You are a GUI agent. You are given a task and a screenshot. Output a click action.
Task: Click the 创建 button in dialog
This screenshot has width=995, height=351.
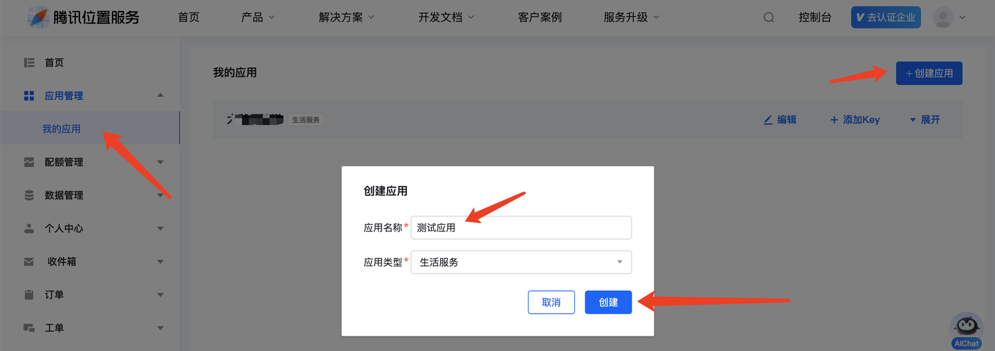pos(608,303)
